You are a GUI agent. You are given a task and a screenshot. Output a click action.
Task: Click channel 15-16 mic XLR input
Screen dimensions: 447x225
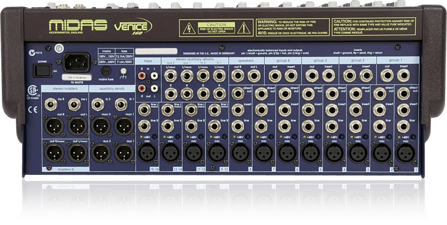[x=147, y=153]
